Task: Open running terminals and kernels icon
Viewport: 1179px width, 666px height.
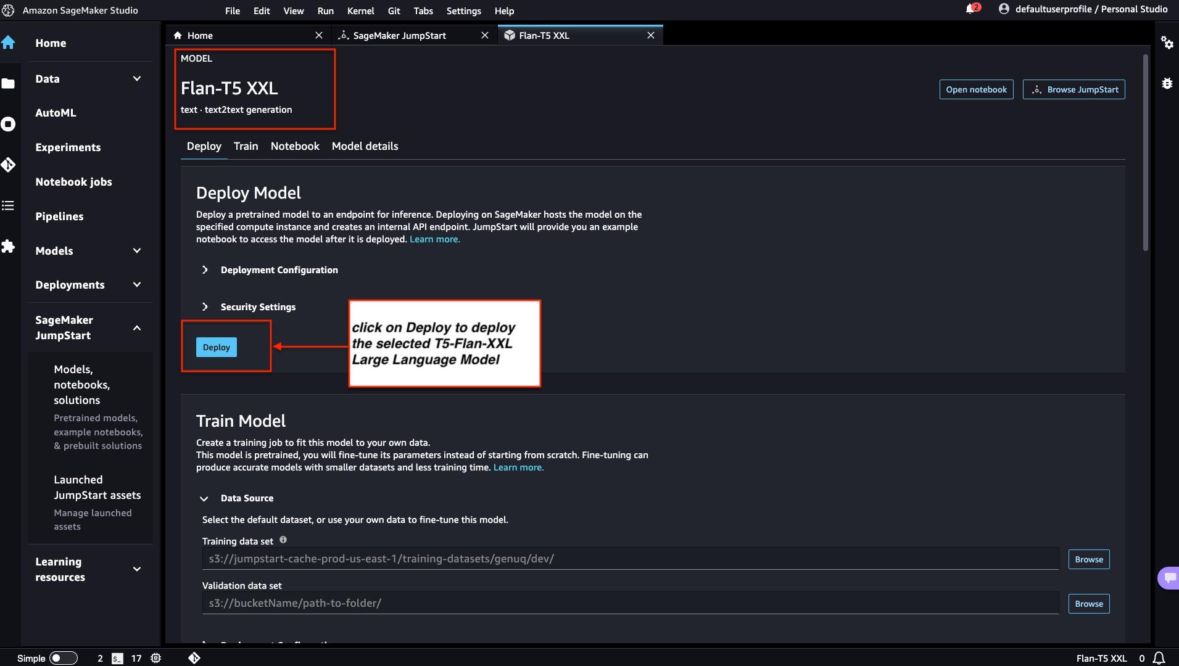Action: [x=9, y=124]
